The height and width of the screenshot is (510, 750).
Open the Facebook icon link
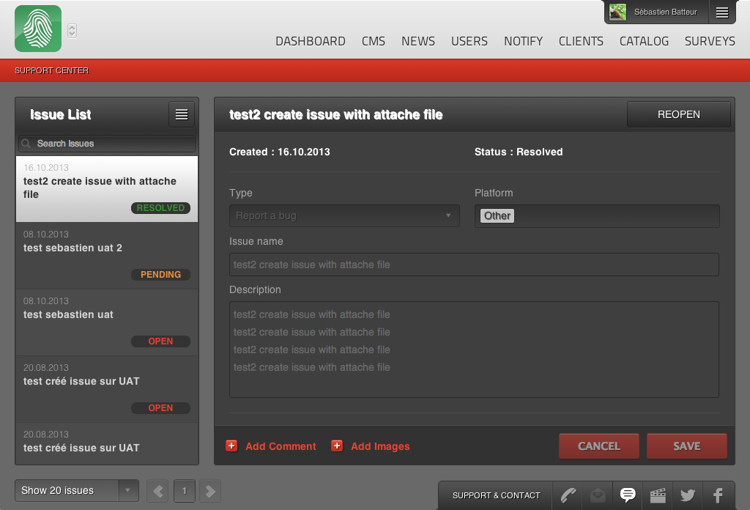718,495
